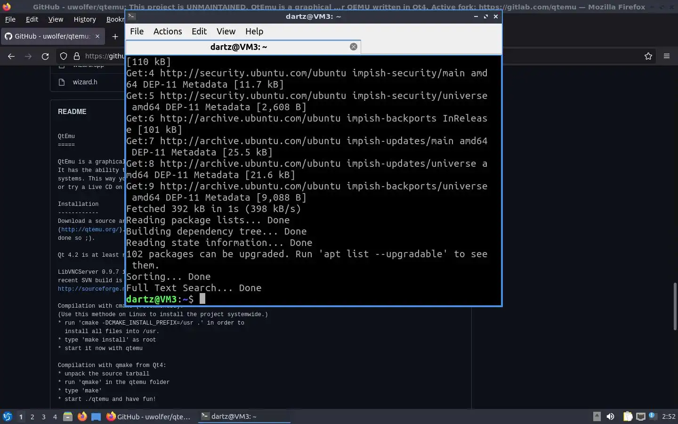This screenshot has height=424, width=678.
Task: Click the tracking protection shield icon
Action: pos(64,56)
